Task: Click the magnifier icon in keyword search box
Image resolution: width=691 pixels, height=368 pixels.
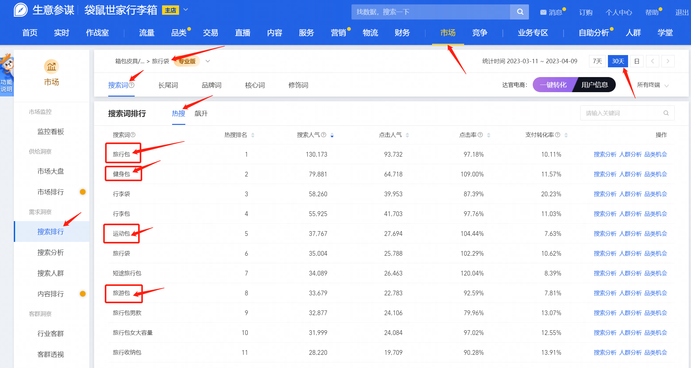Action: point(666,113)
